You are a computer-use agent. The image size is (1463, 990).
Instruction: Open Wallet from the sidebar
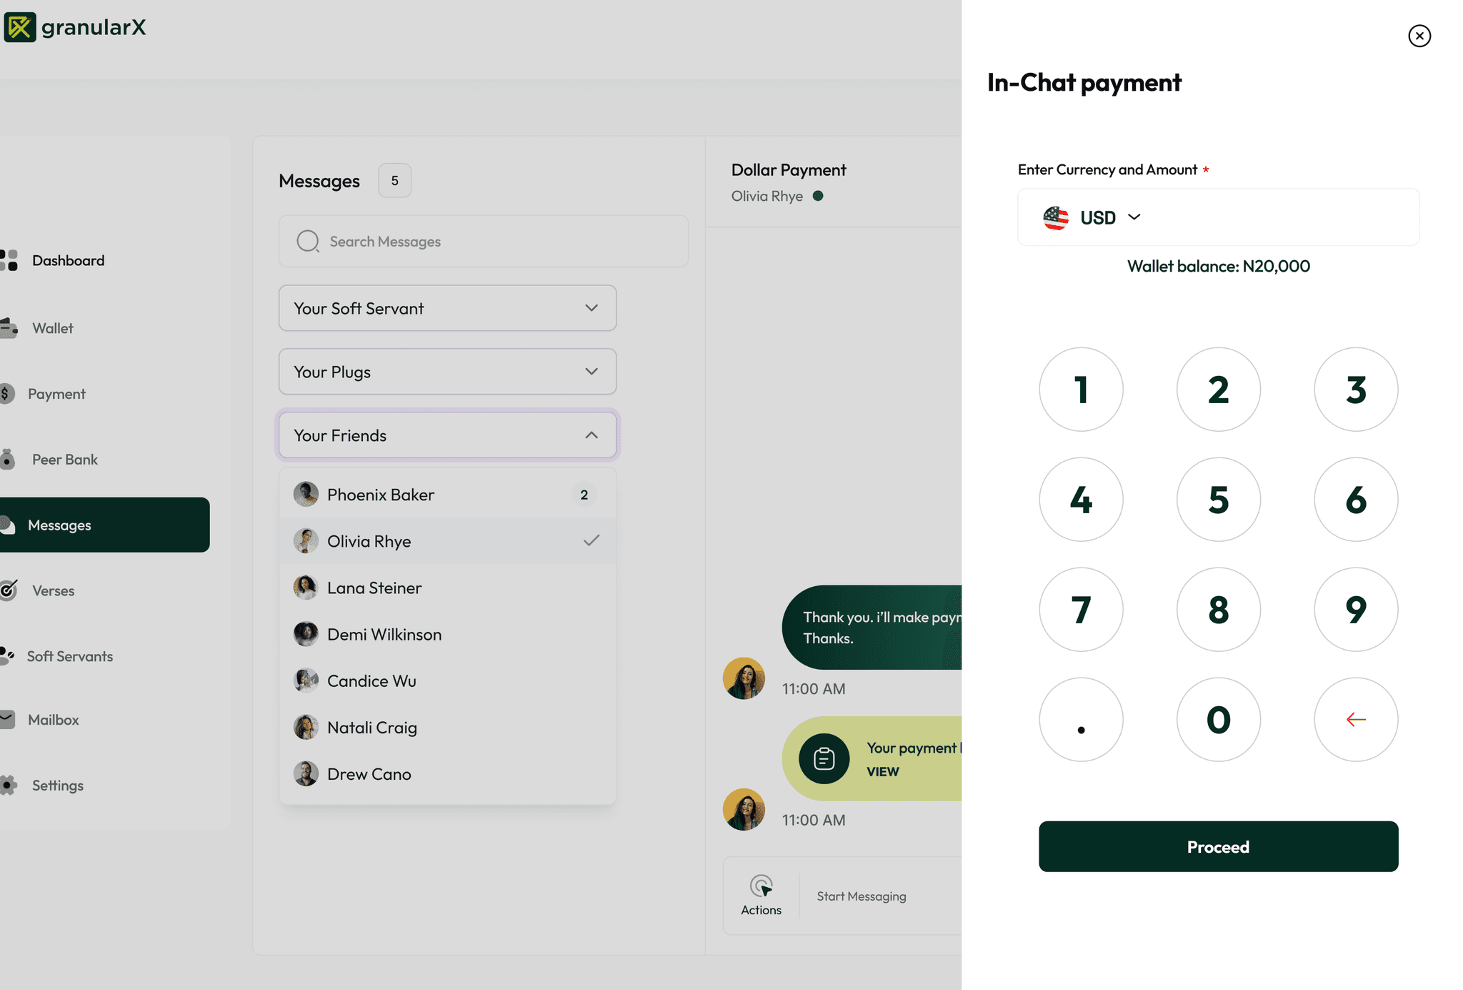[x=52, y=328]
